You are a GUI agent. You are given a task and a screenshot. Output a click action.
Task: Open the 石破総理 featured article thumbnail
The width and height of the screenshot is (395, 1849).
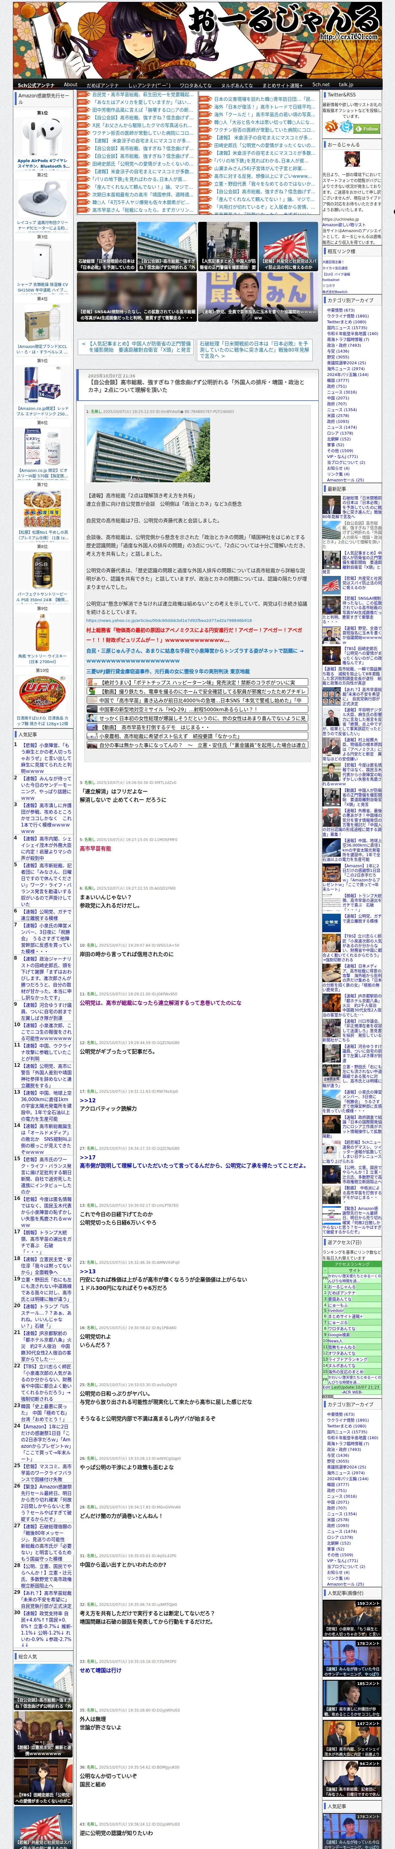click(106, 246)
